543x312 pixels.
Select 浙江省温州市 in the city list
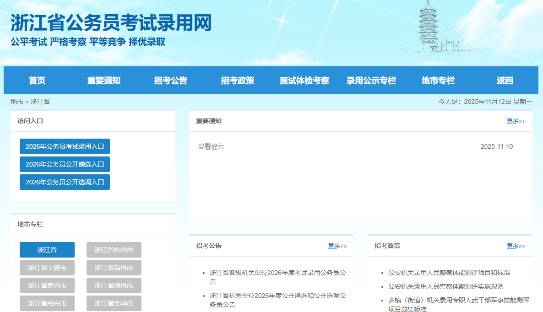click(114, 268)
